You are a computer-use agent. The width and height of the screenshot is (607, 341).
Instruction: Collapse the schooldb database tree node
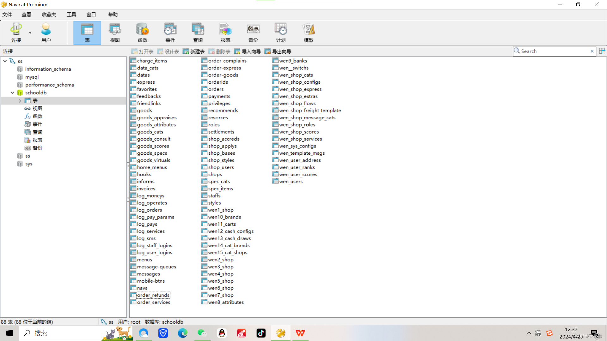point(12,93)
